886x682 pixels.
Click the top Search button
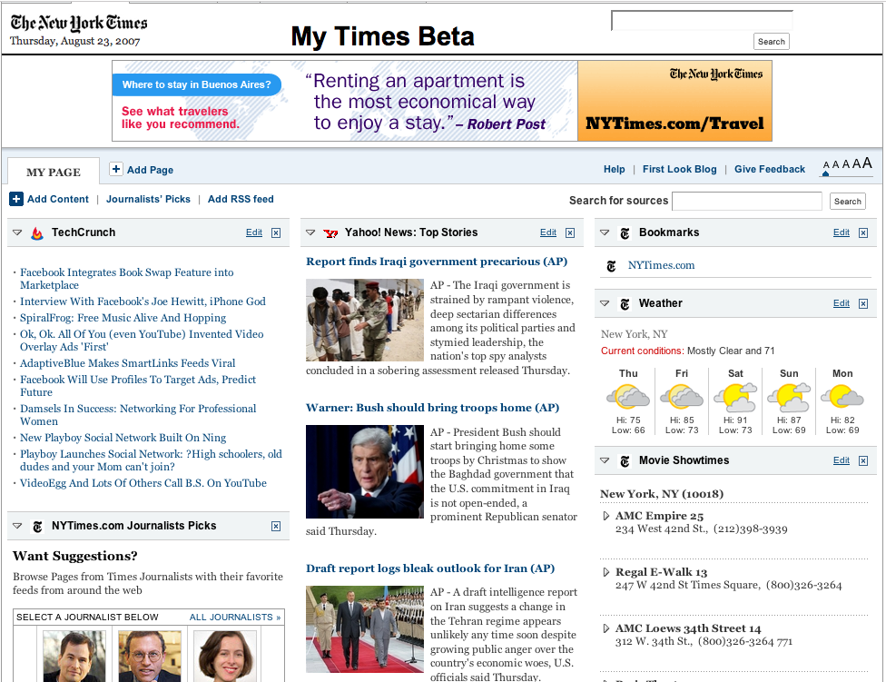pyautogui.click(x=772, y=41)
